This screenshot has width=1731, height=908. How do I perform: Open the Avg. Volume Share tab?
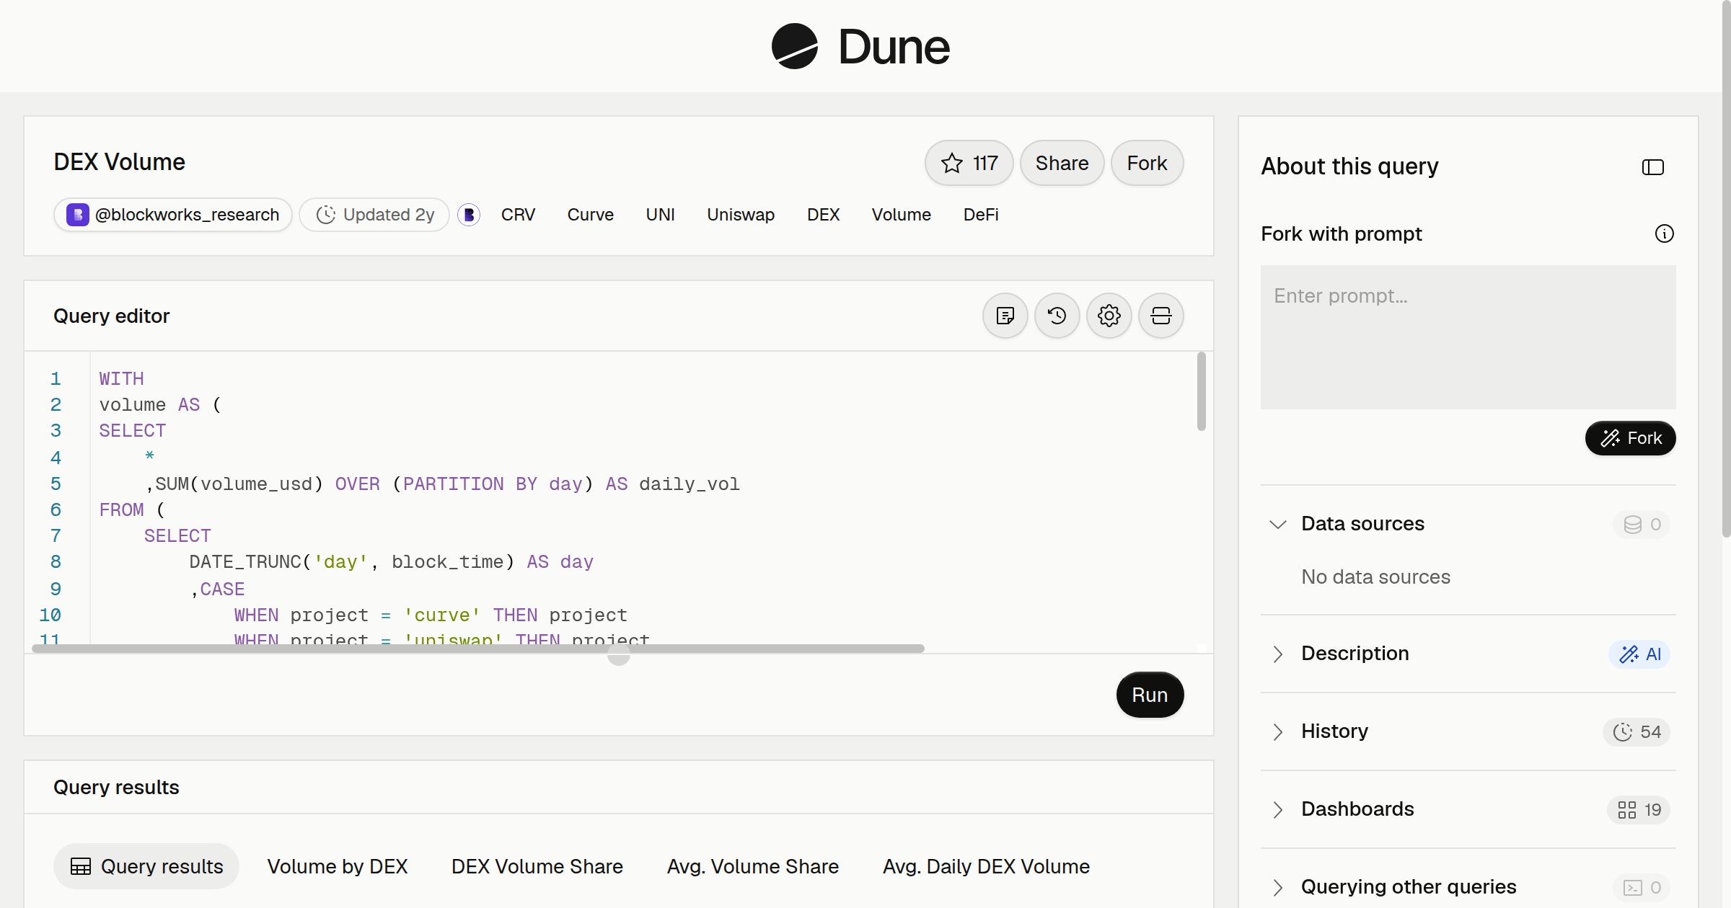tap(753, 866)
